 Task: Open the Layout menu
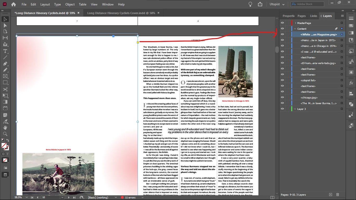(x=45, y=4)
